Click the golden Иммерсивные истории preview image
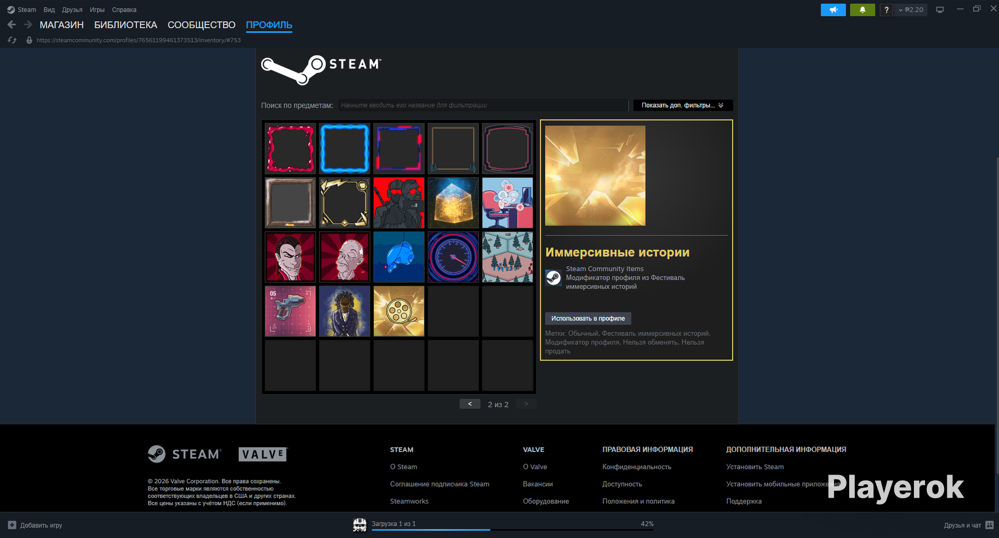Screen dimensions: 999x538 (x=595, y=176)
